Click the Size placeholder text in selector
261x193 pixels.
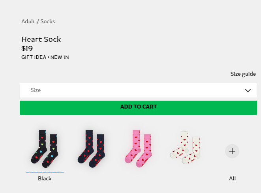36,90
